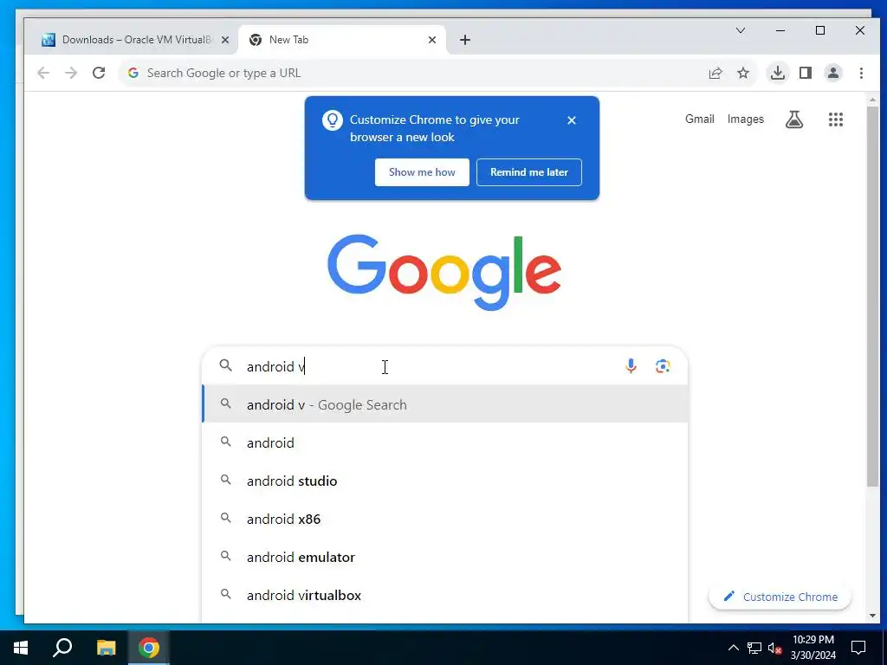Click the Show me how button
The height and width of the screenshot is (665, 887).
point(422,172)
